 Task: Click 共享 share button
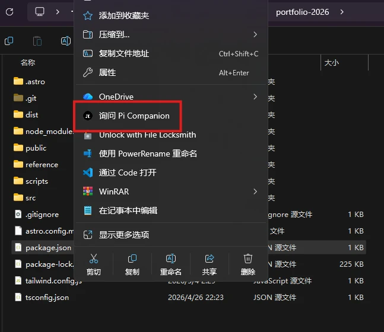point(209,264)
